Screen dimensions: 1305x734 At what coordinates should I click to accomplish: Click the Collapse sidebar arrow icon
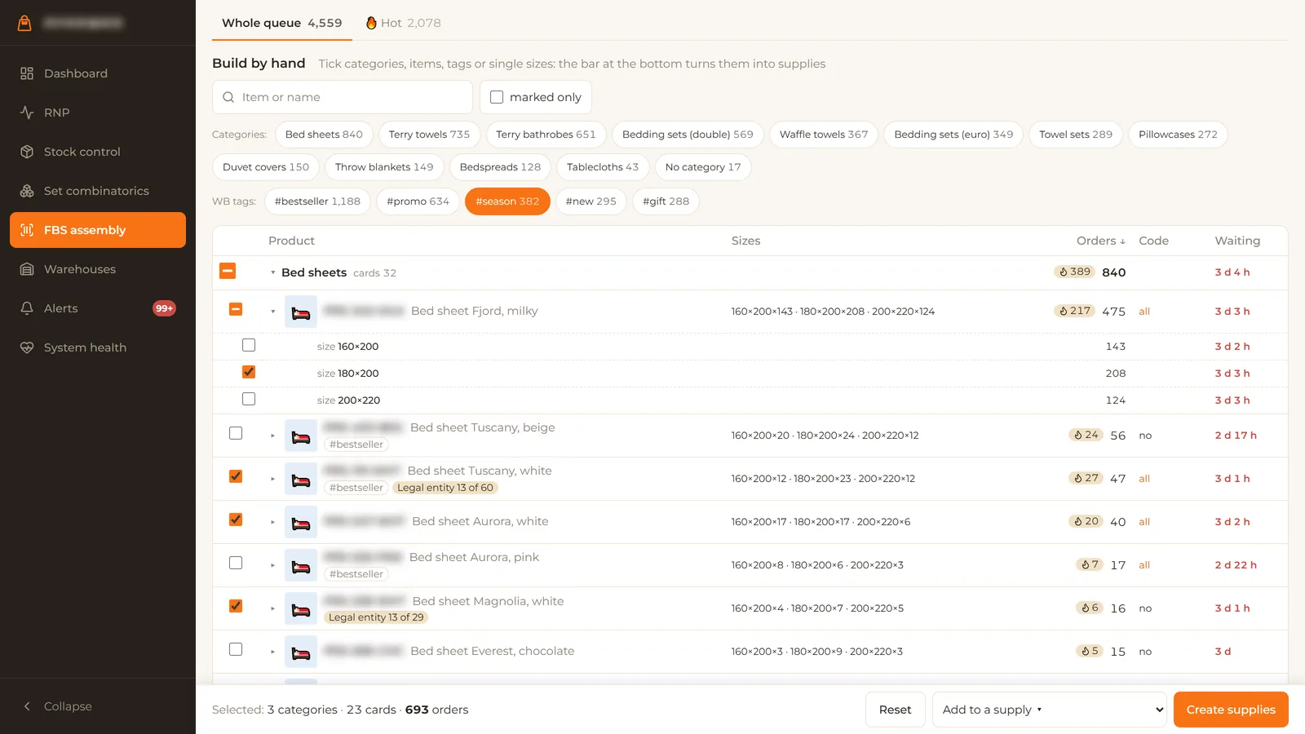27,706
